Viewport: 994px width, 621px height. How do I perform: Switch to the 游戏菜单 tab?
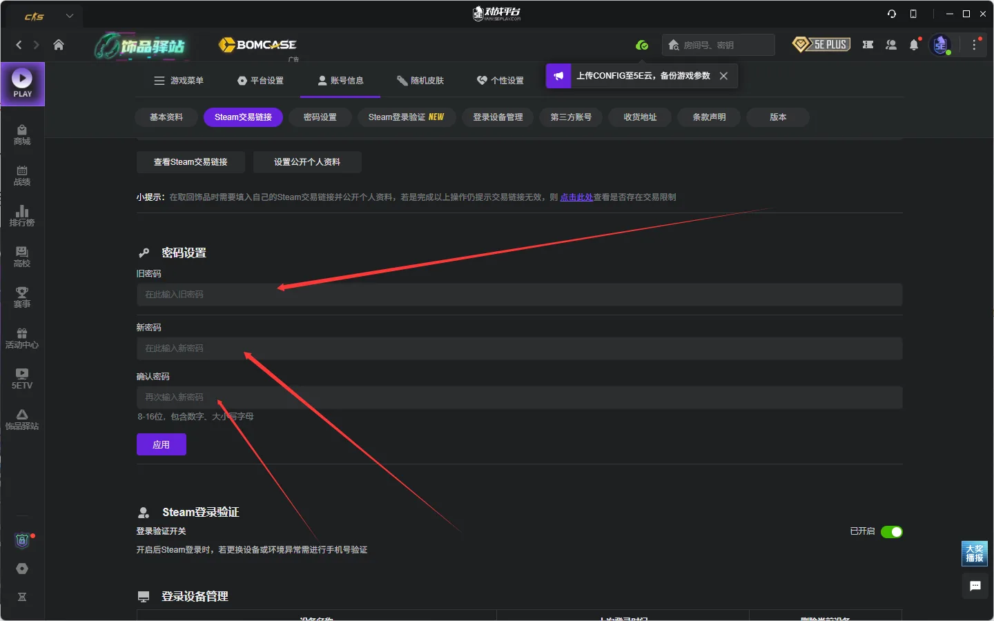coord(179,81)
